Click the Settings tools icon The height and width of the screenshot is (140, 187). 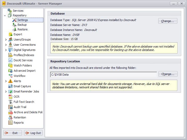coord(14,20)
